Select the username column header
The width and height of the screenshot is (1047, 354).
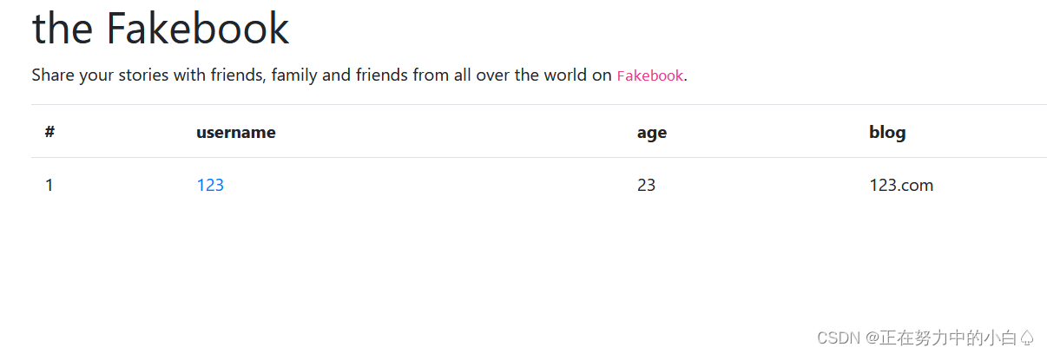click(x=235, y=132)
